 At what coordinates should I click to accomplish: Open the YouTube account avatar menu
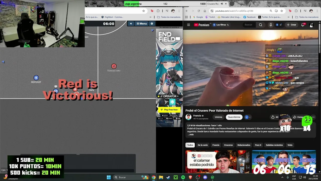(x=311, y=25)
